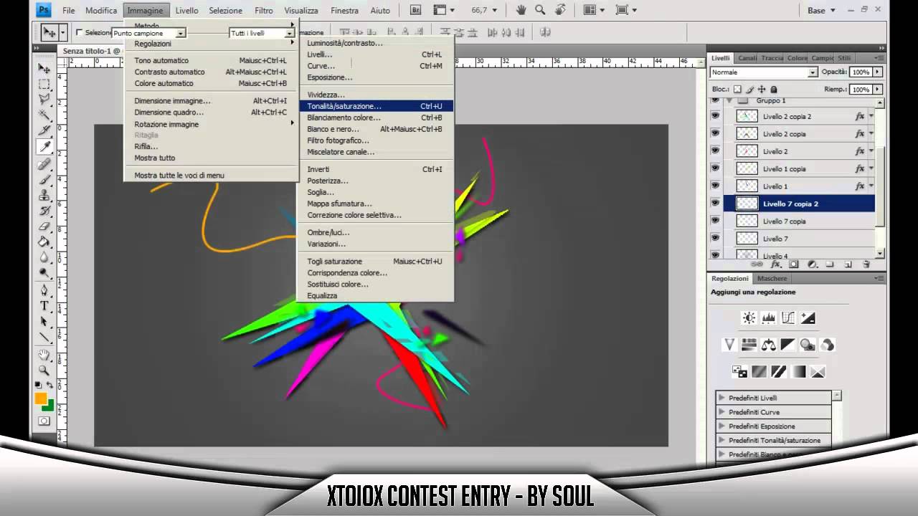Hide the Livello 1 layer

coord(715,186)
